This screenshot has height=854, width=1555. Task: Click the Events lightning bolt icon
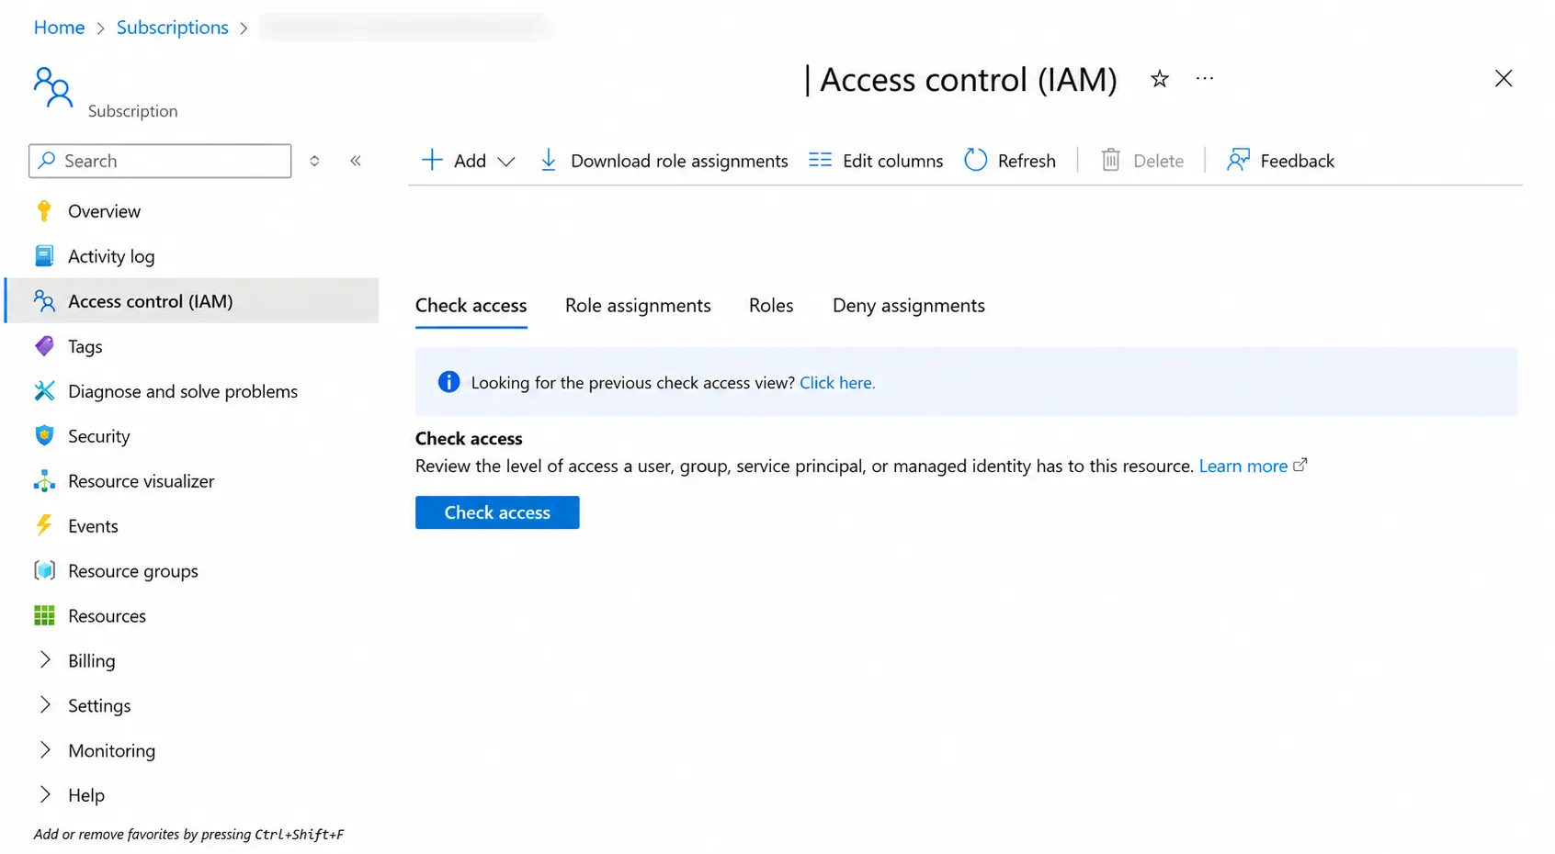click(x=44, y=525)
